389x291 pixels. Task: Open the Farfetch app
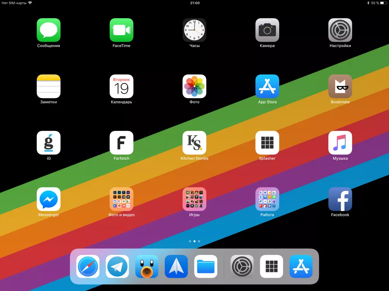coord(121,143)
